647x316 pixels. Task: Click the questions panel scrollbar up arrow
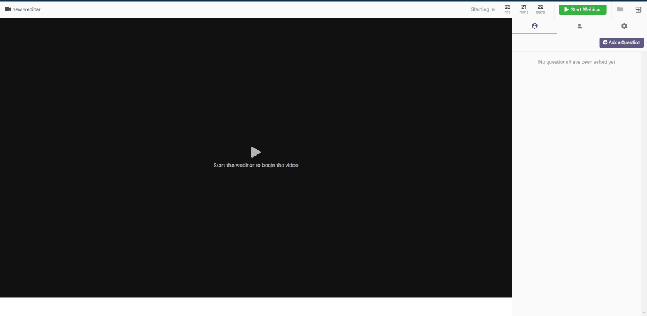coord(644,55)
